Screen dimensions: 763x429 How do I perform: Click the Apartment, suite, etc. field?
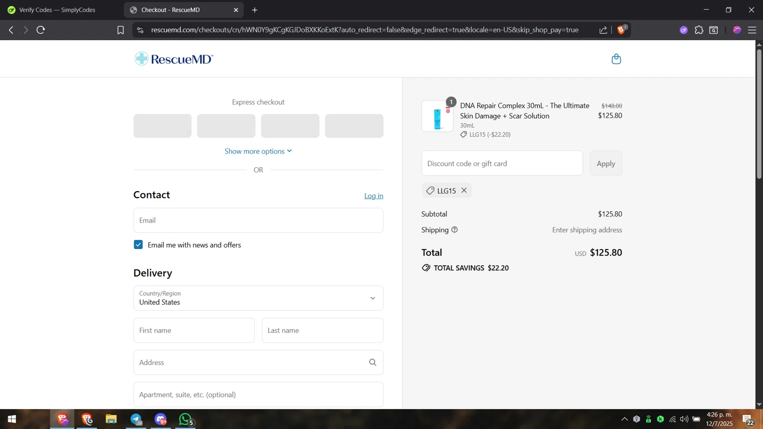(x=258, y=394)
